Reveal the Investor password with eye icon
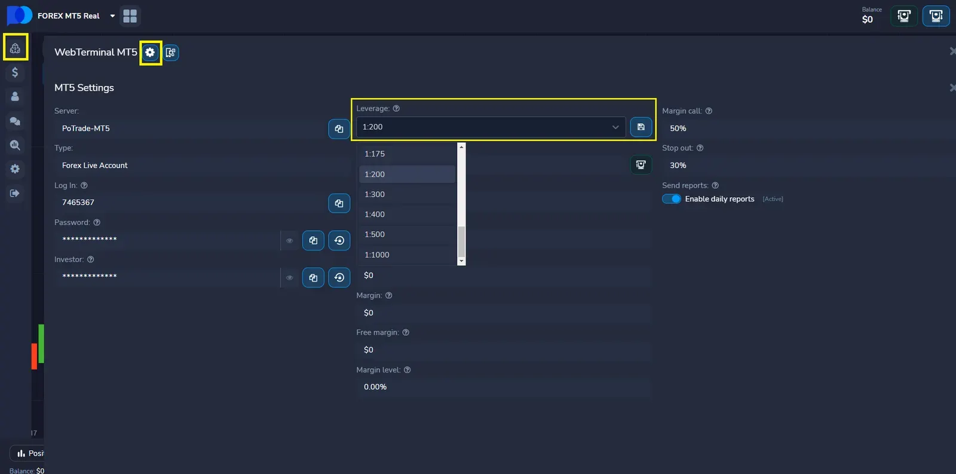Screen dimensions: 956x474 pos(289,277)
